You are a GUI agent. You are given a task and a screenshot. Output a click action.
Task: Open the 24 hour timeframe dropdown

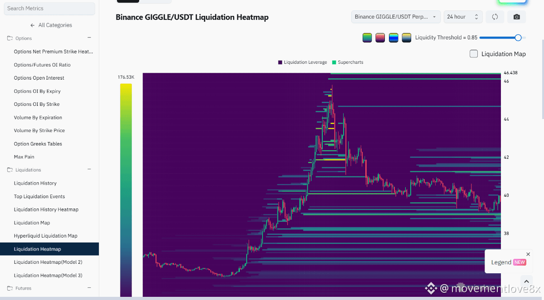pyautogui.click(x=463, y=17)
